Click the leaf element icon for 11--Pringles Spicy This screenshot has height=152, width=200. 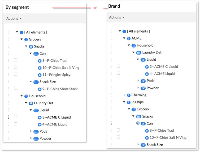pos(40,75)
